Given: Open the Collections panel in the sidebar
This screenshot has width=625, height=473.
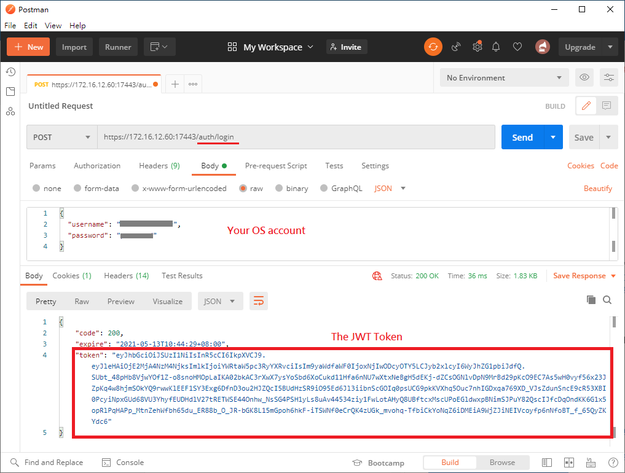Looking at the screenshot, I should (x=10, y=92).
